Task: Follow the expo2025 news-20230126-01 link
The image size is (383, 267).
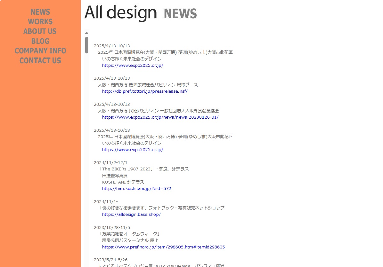Action: [160, 117]
